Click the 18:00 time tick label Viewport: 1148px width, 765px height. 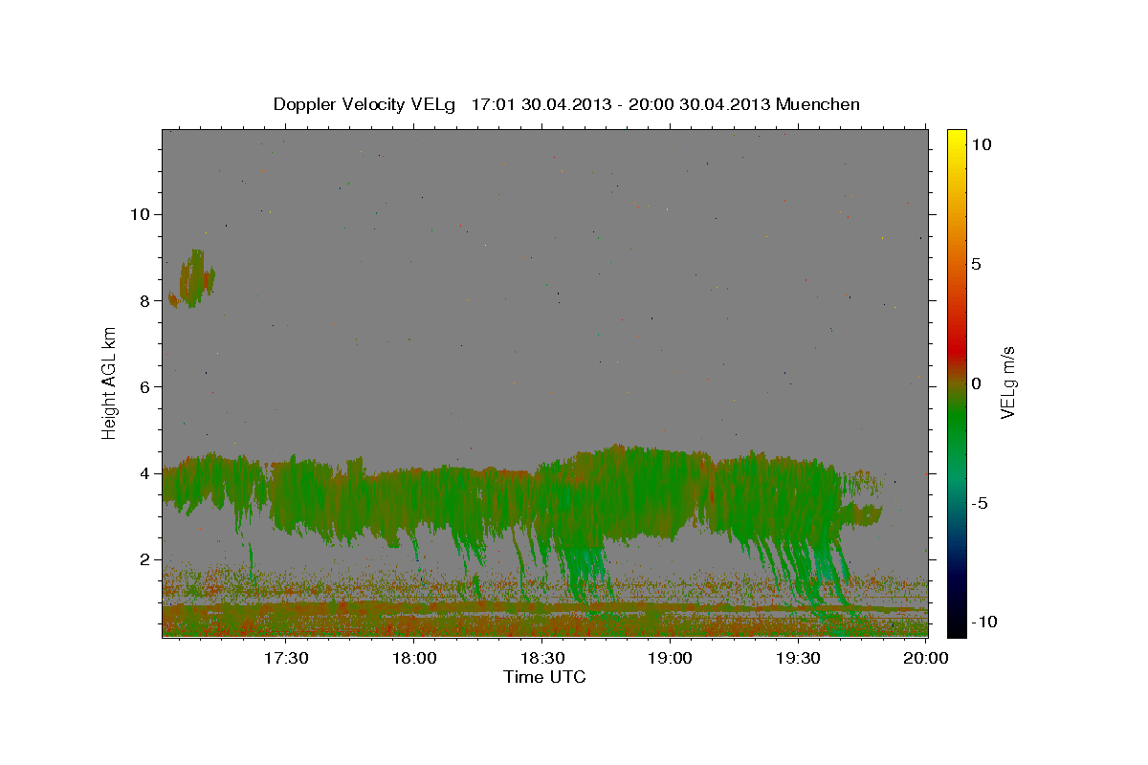tap(414, 659)
